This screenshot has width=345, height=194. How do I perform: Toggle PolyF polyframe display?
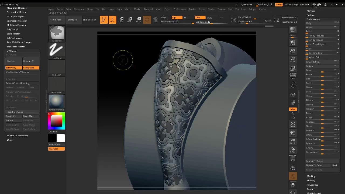[293, 158]
